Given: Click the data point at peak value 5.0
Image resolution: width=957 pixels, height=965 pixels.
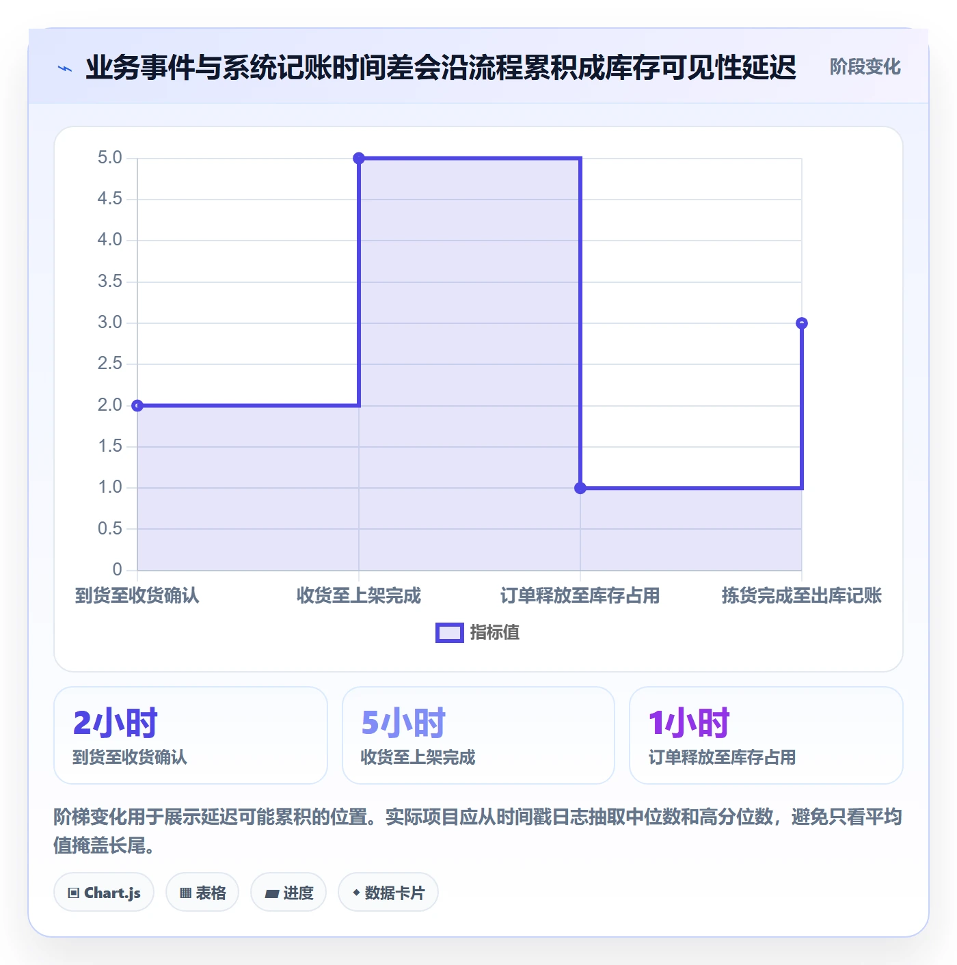Looking at the screenshot, I should coord(359,159).
